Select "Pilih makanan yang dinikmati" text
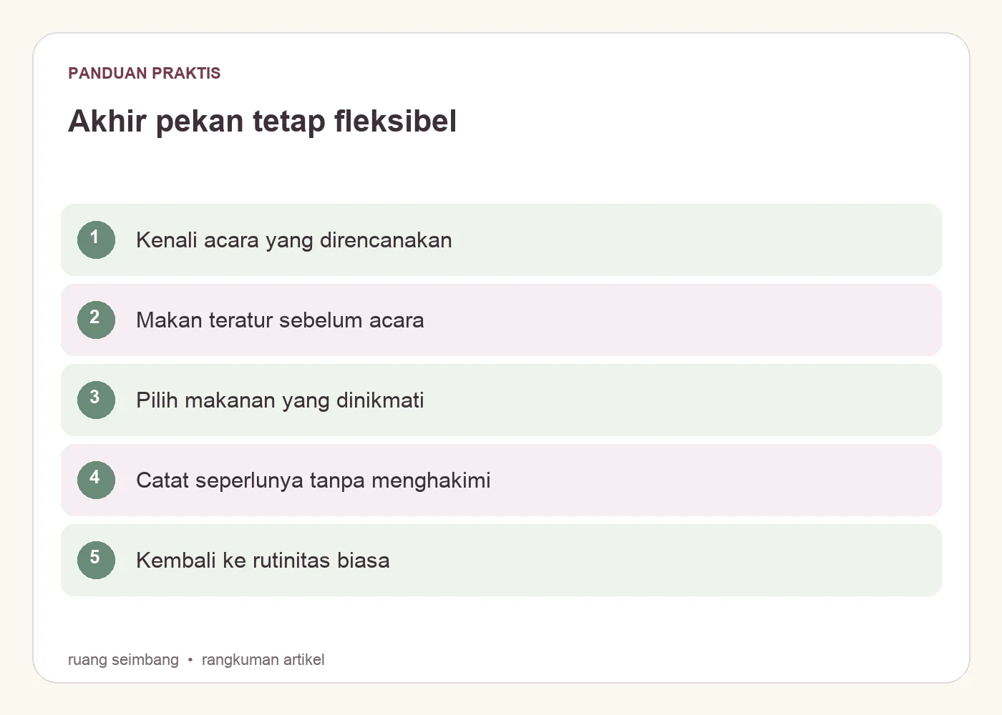The image size is (1002, 715). pos(280,400)
